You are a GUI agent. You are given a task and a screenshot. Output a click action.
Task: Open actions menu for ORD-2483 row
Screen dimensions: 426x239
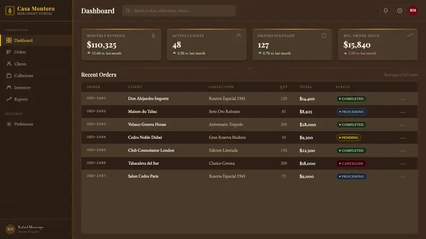403,125
